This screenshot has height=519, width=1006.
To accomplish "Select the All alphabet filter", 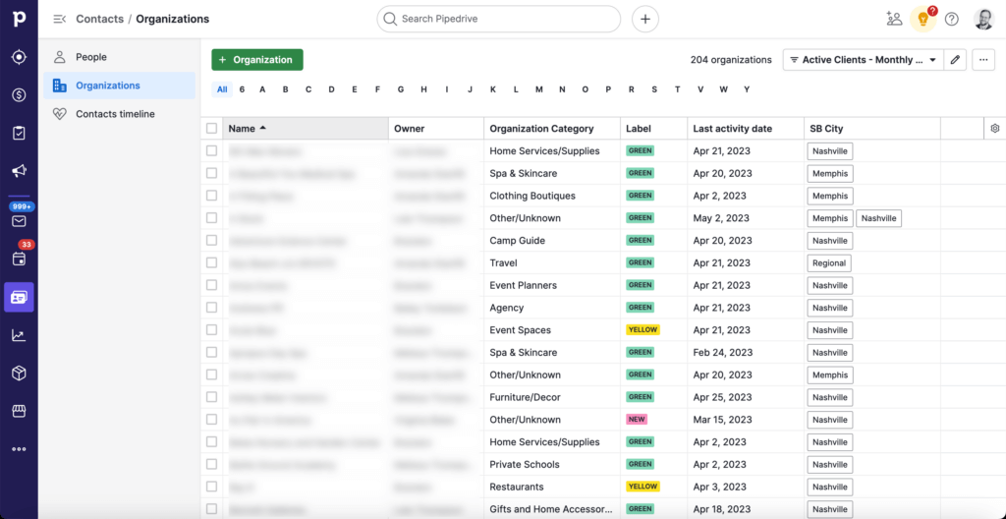I will pyautogui.click(x=222, y=89).
